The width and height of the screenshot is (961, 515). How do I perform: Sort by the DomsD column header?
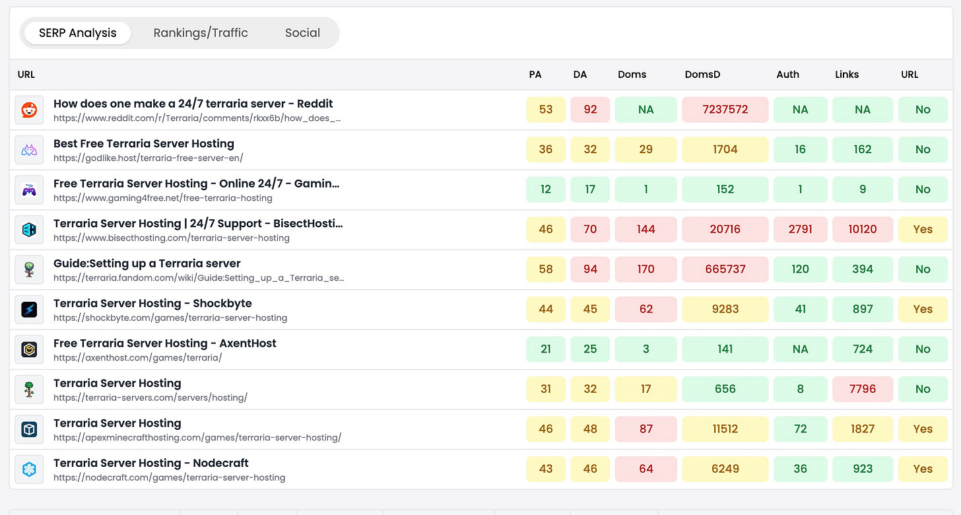[x=702, y=75]
